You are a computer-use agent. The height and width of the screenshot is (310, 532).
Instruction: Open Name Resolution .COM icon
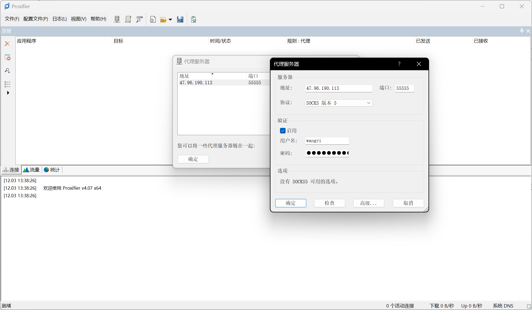139,19
